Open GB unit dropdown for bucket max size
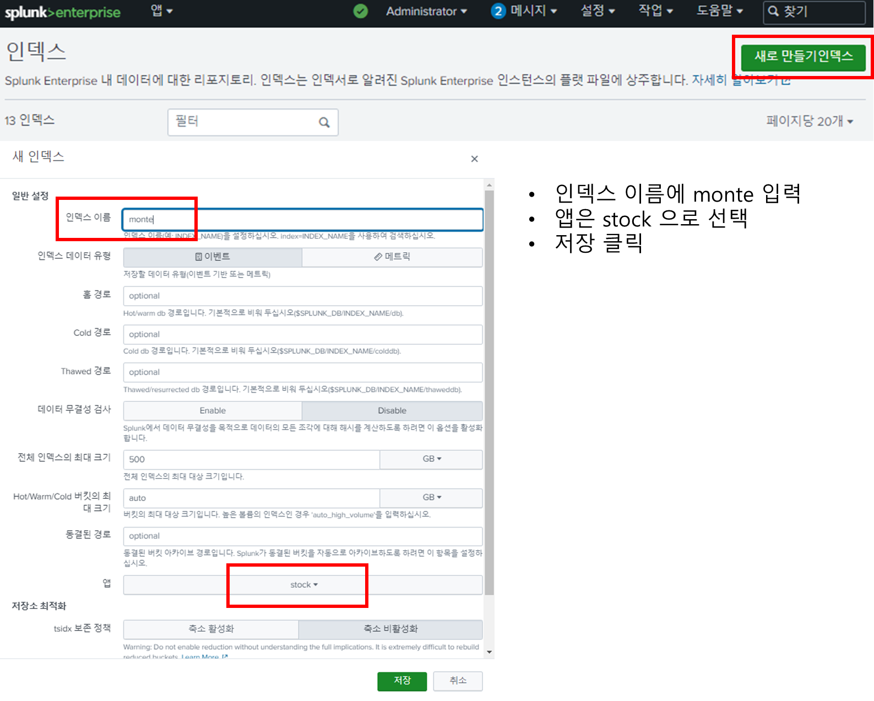Screen dimensions: 874x701 click(x=432, y=498)
